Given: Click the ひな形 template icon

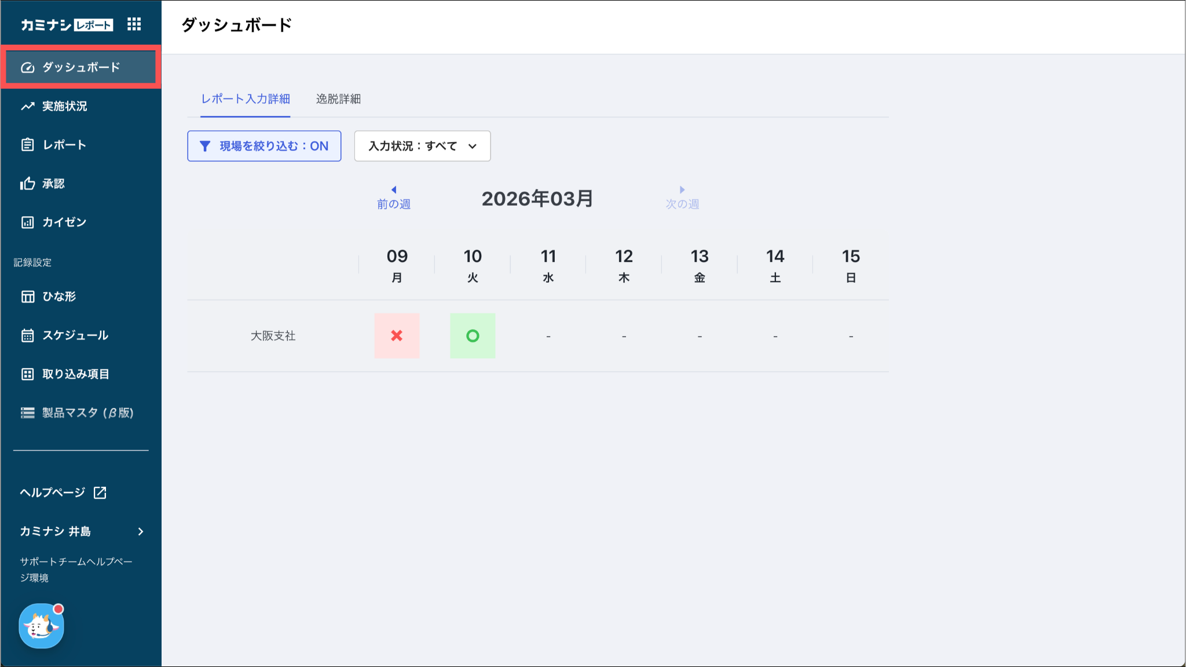Looking at the screenshot, I should click(x=27, y=297).
